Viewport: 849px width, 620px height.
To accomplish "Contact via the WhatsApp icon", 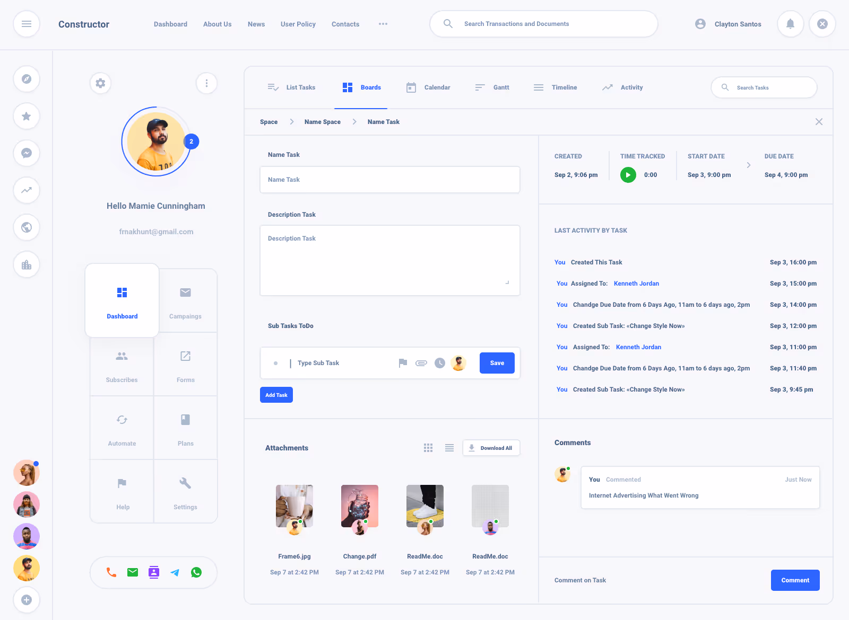I will pyautogui.click(x=196, y=572).
